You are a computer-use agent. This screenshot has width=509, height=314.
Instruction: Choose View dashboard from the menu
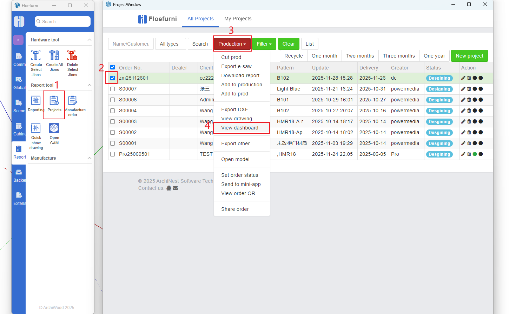240,128
